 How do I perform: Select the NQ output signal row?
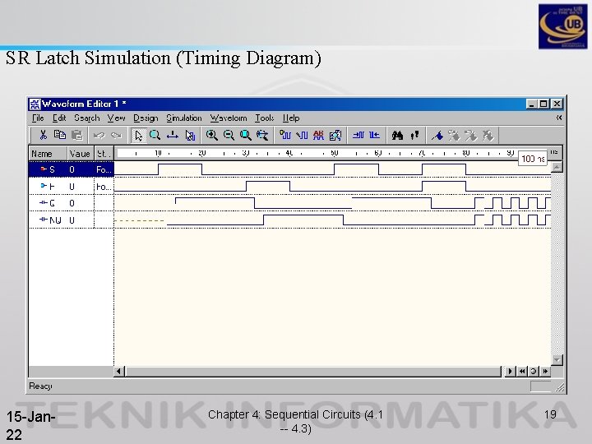tap(71, 220)
